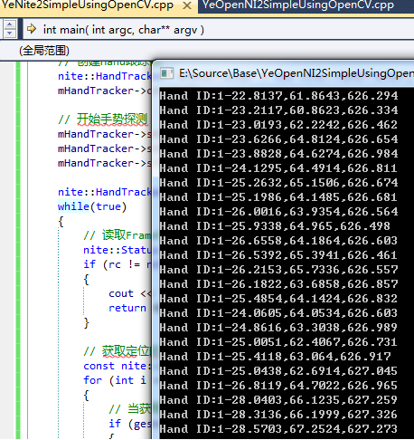Click the 'if (rc !=' code line

pyautogui.click(x=117, y=264)
